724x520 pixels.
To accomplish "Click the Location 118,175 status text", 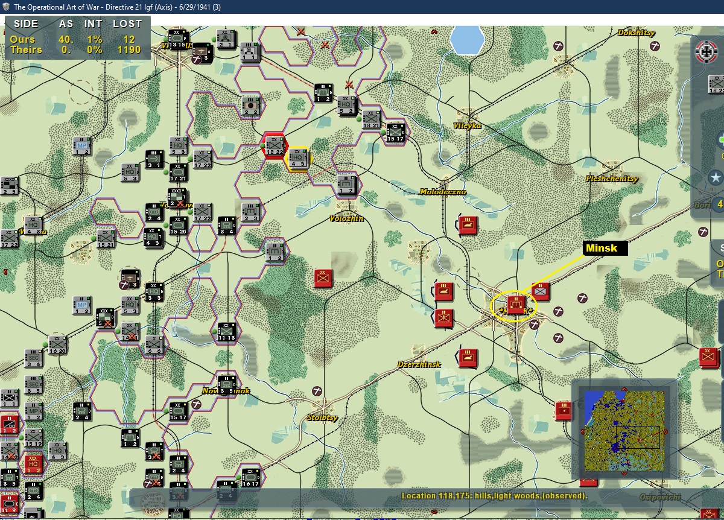I will point(494,496).
